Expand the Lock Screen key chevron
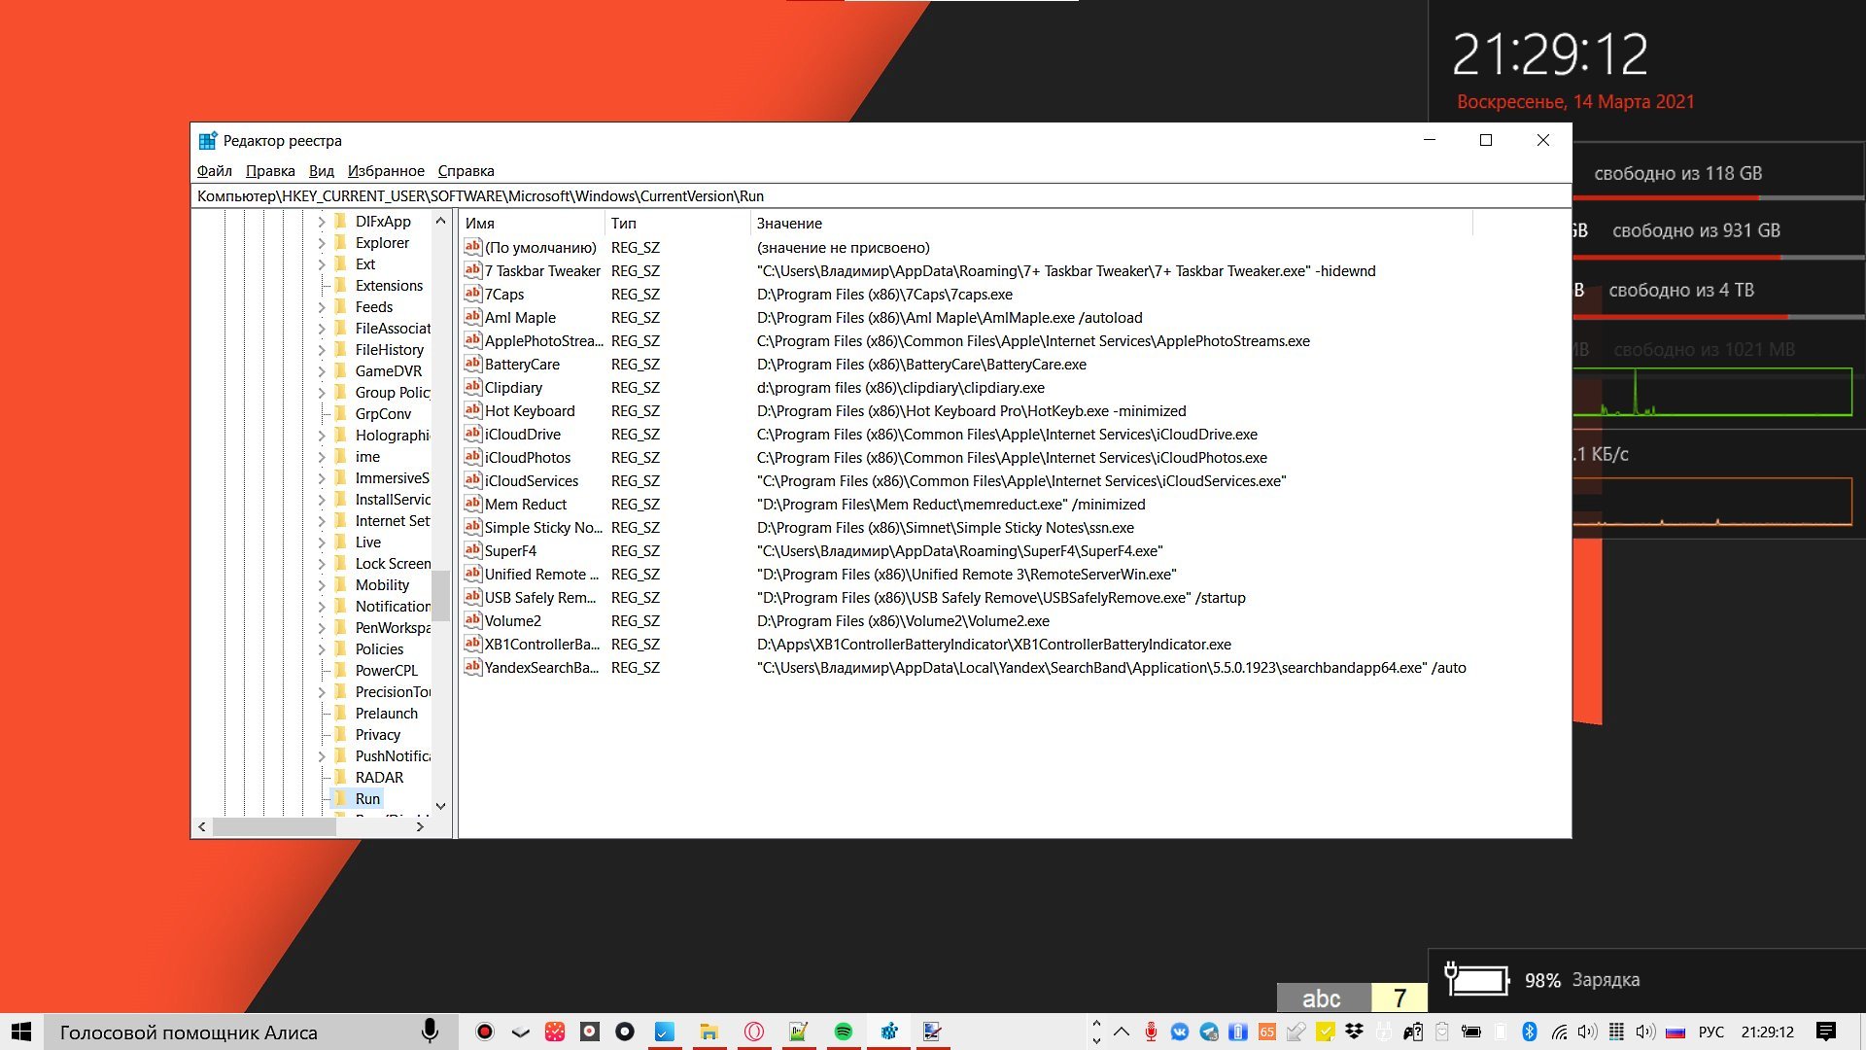The image size is (1866, 1050). (x=322, y=563)
